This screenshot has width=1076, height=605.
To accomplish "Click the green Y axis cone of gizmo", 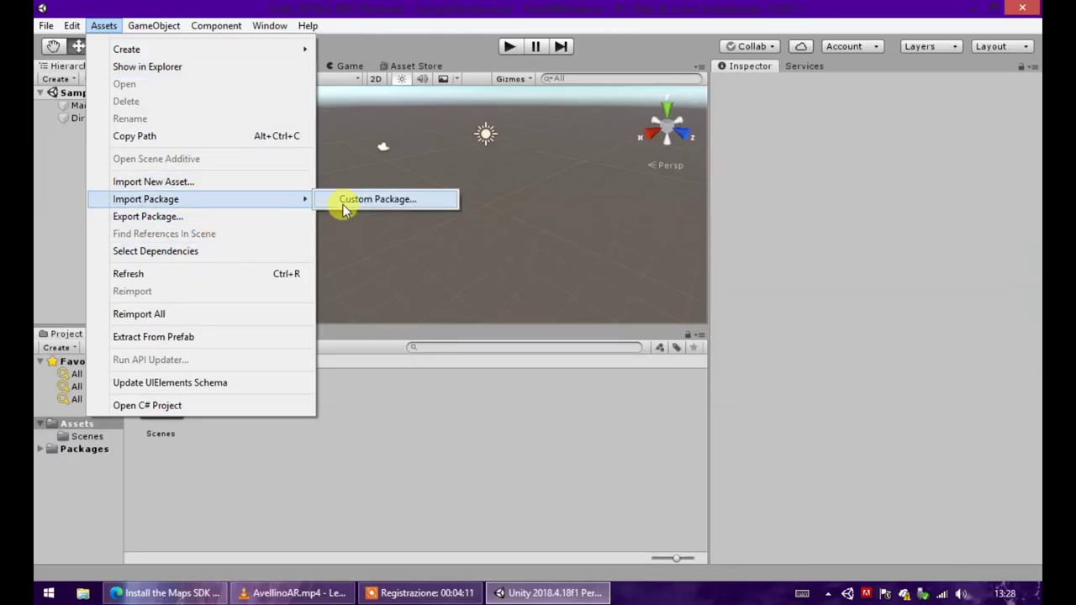I will (667, 110).
